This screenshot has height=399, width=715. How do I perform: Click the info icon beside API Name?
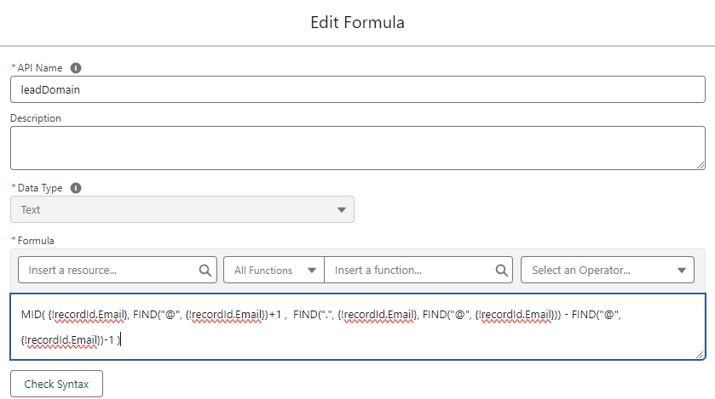76,68
